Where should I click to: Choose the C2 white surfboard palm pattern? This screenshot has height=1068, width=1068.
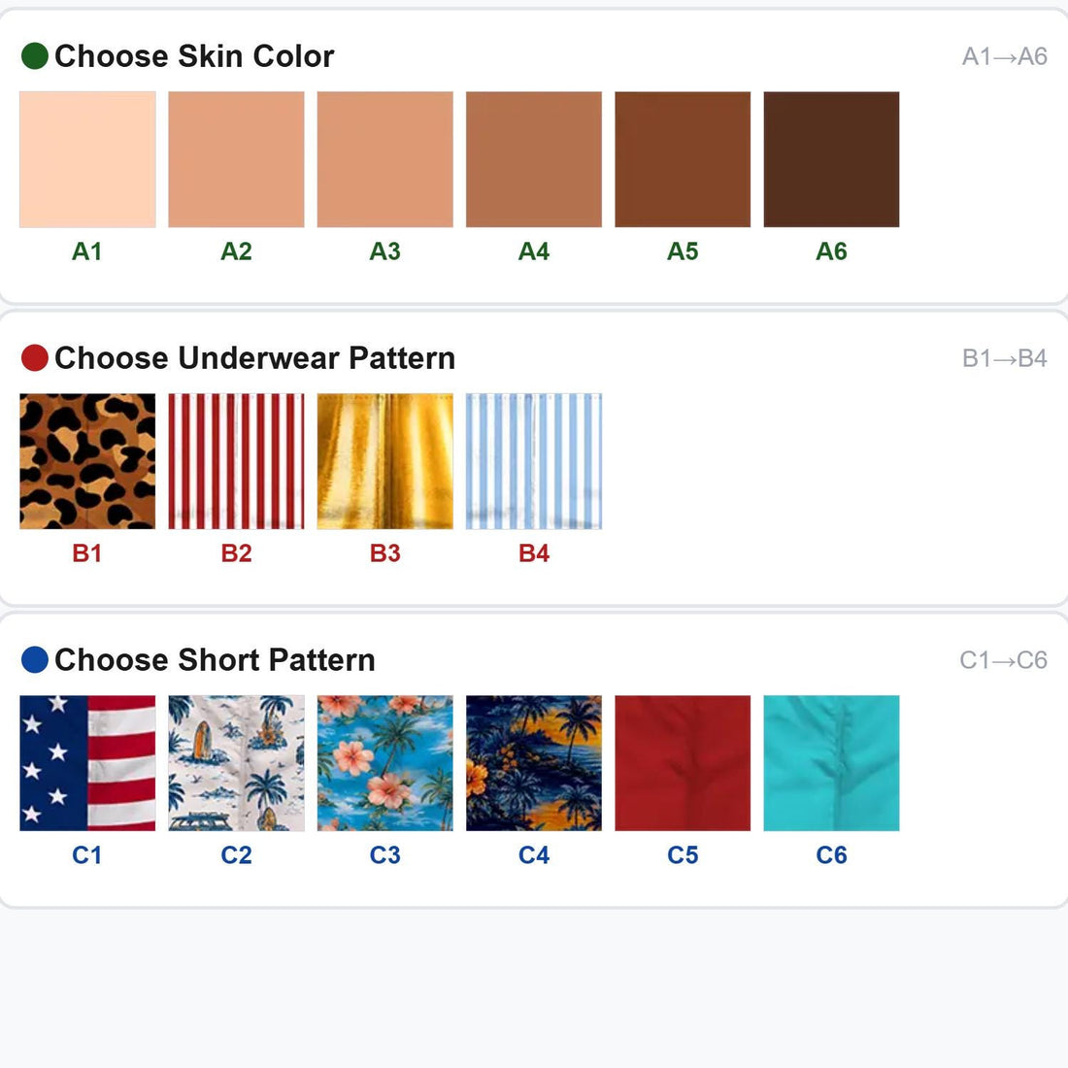point(236,763)
